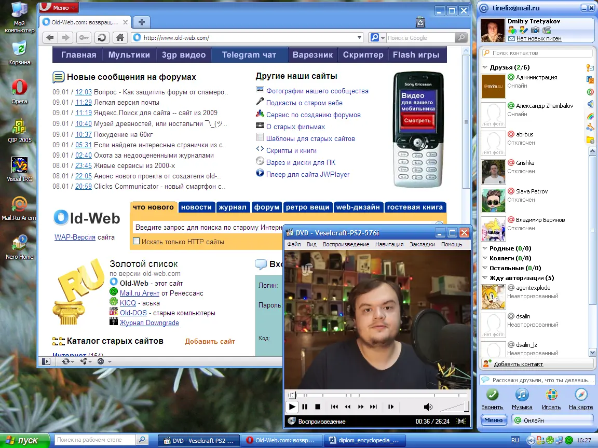Image resolution: width=598 pixels, height=448 pixels.
Task: Go back using Opera's back arrow
Action: 50,37
